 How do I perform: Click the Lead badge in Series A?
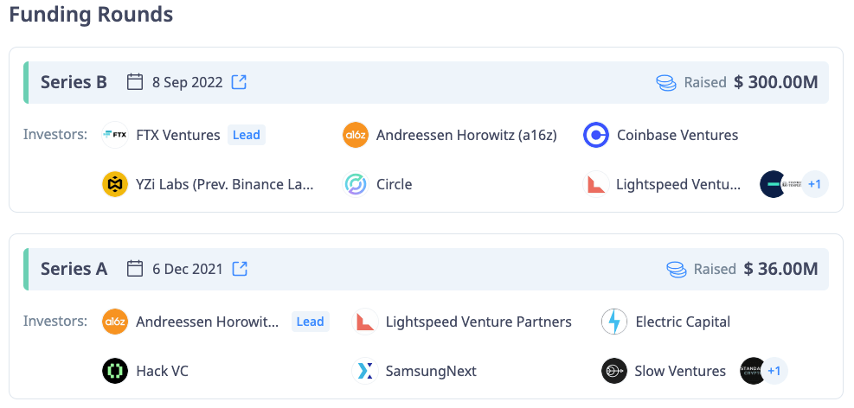310,322
